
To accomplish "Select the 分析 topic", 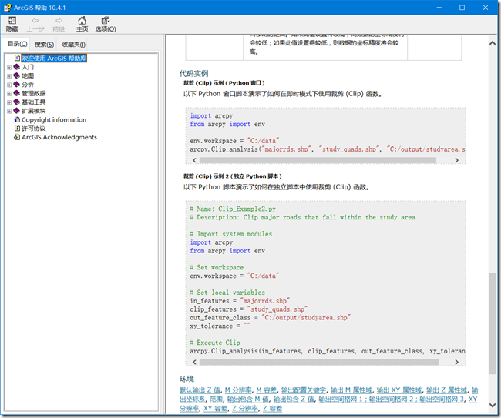I will 28,85.
